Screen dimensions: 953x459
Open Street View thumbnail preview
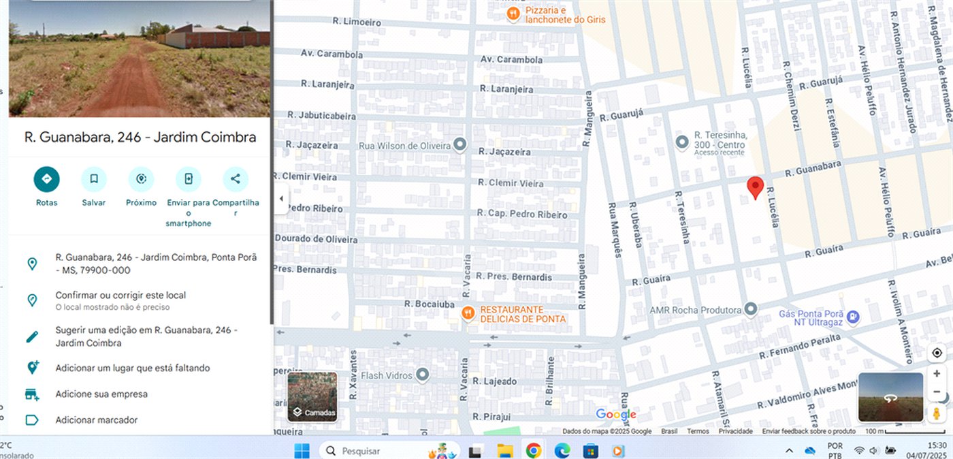coord(890,397)
